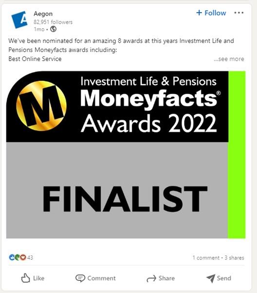Open the three-dot post options menu
Viewport: 257px width, 293px height.
[239, 13]
